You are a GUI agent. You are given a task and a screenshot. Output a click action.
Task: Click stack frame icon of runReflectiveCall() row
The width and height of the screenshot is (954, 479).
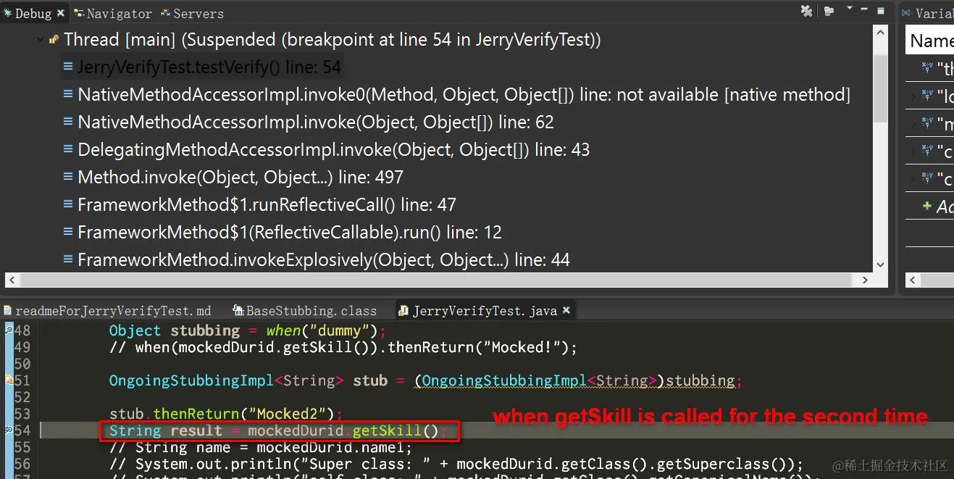(68, 204)
